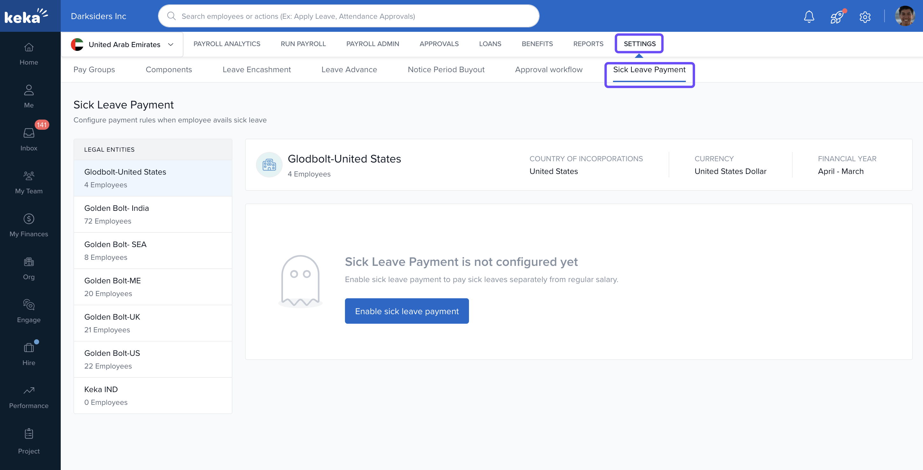
Task: Open the Engage sidebar icon
Action: [x=29, y=311]
